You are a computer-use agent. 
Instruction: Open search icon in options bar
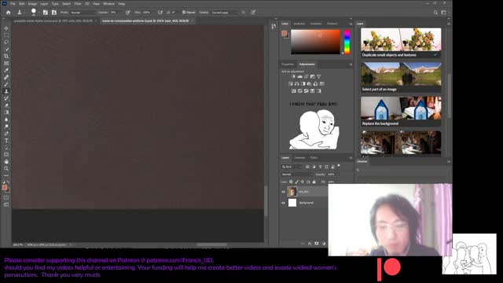[435, 13]
